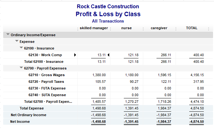214x132 pixels.
Task: Click FUTA Expense skilled manager value 0.00
Action: [102, 88]
